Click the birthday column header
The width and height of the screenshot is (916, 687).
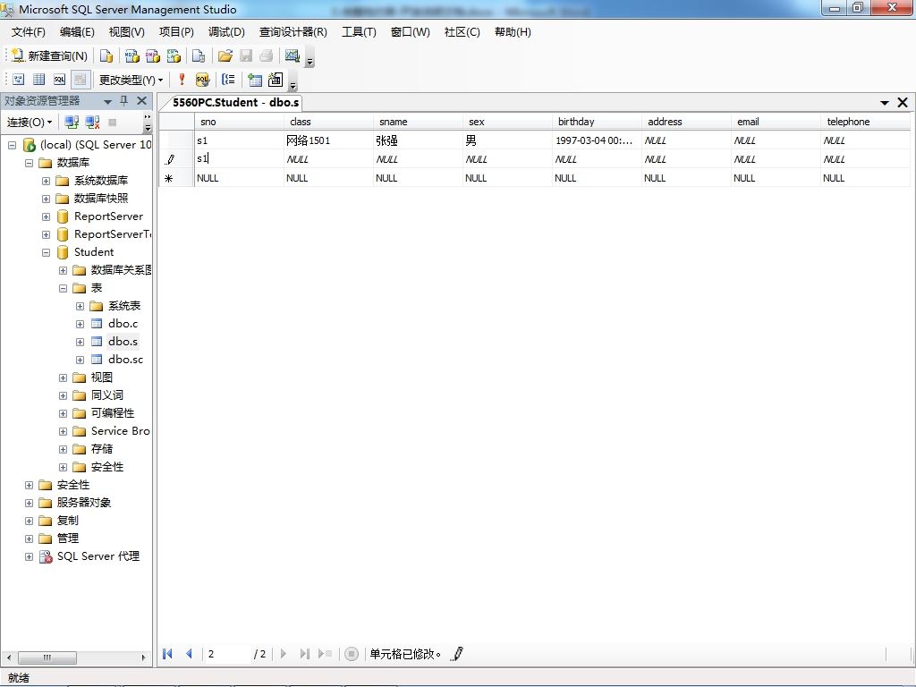(x=597, y=122)
